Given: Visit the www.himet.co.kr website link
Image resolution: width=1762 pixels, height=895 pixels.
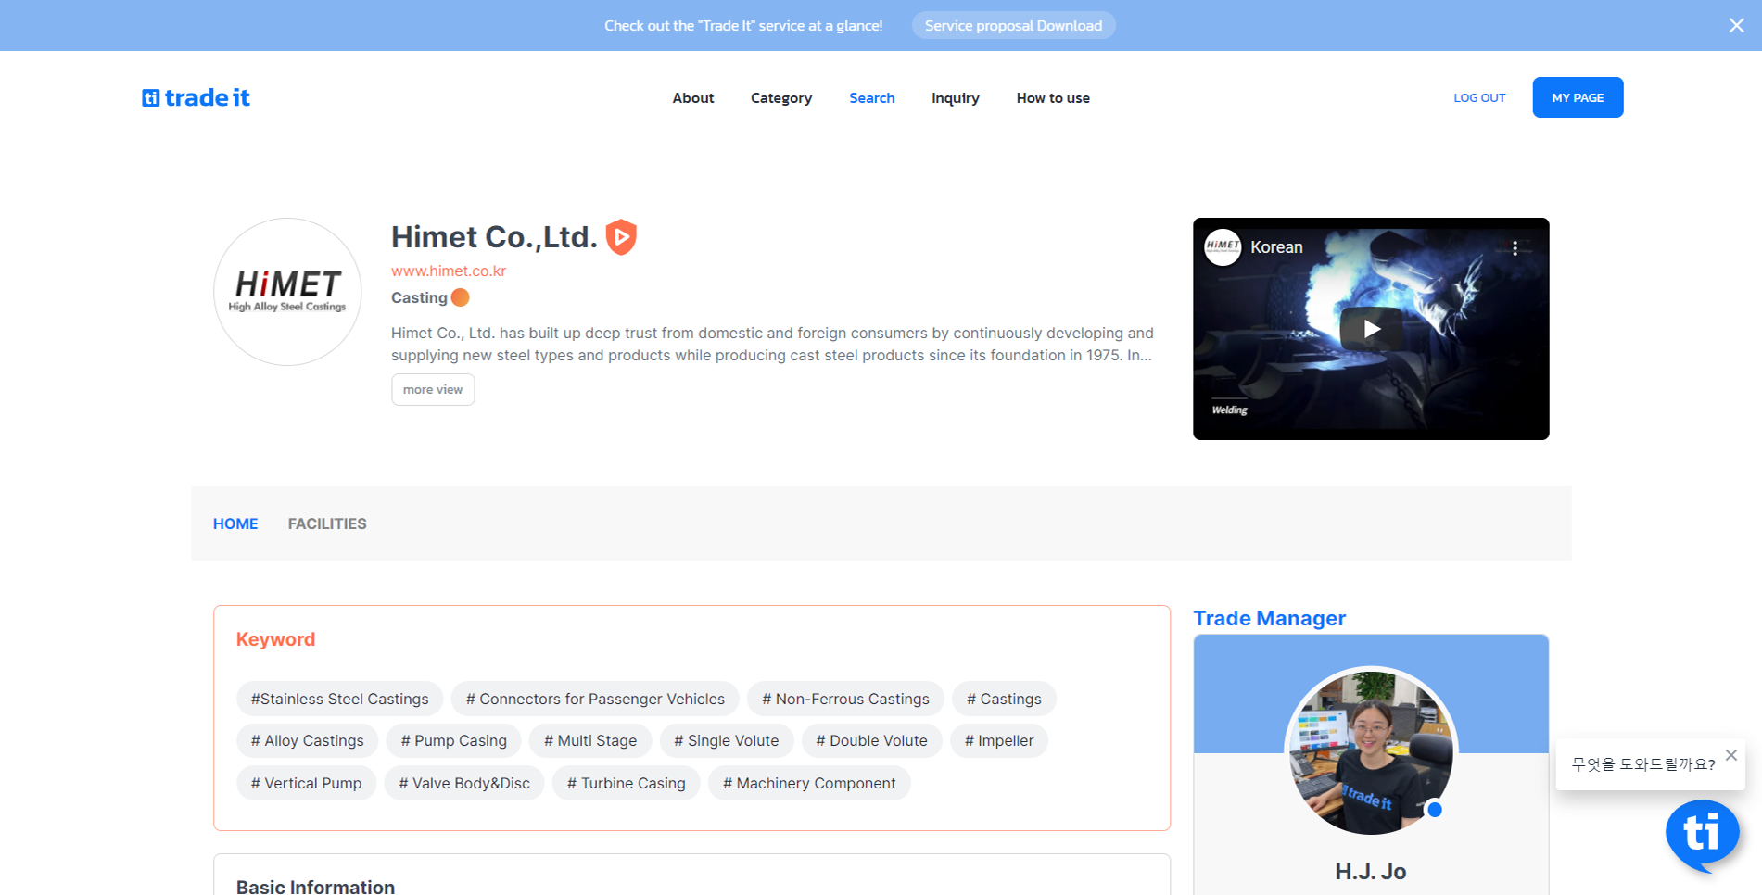Looking at the screenshot, I should [x=449, y=271].
